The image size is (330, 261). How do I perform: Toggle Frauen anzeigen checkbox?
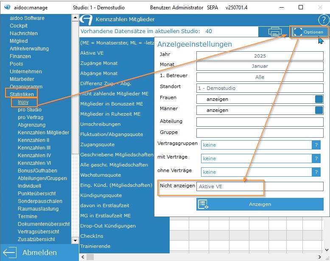pos(319,99)
